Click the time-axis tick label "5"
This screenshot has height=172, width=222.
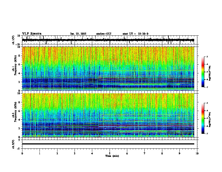(x=110, y=153)
